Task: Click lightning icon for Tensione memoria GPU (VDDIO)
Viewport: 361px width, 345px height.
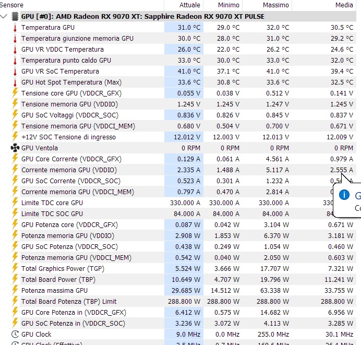Action: click(15, 104)
